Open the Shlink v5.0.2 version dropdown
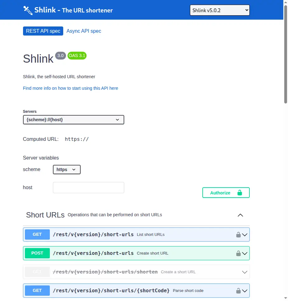Screen dimensions: 288x301 pos(220,10)
